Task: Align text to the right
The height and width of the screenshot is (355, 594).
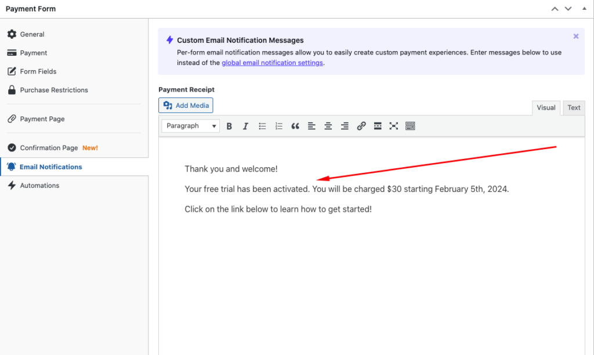Action: click(345, 126)
